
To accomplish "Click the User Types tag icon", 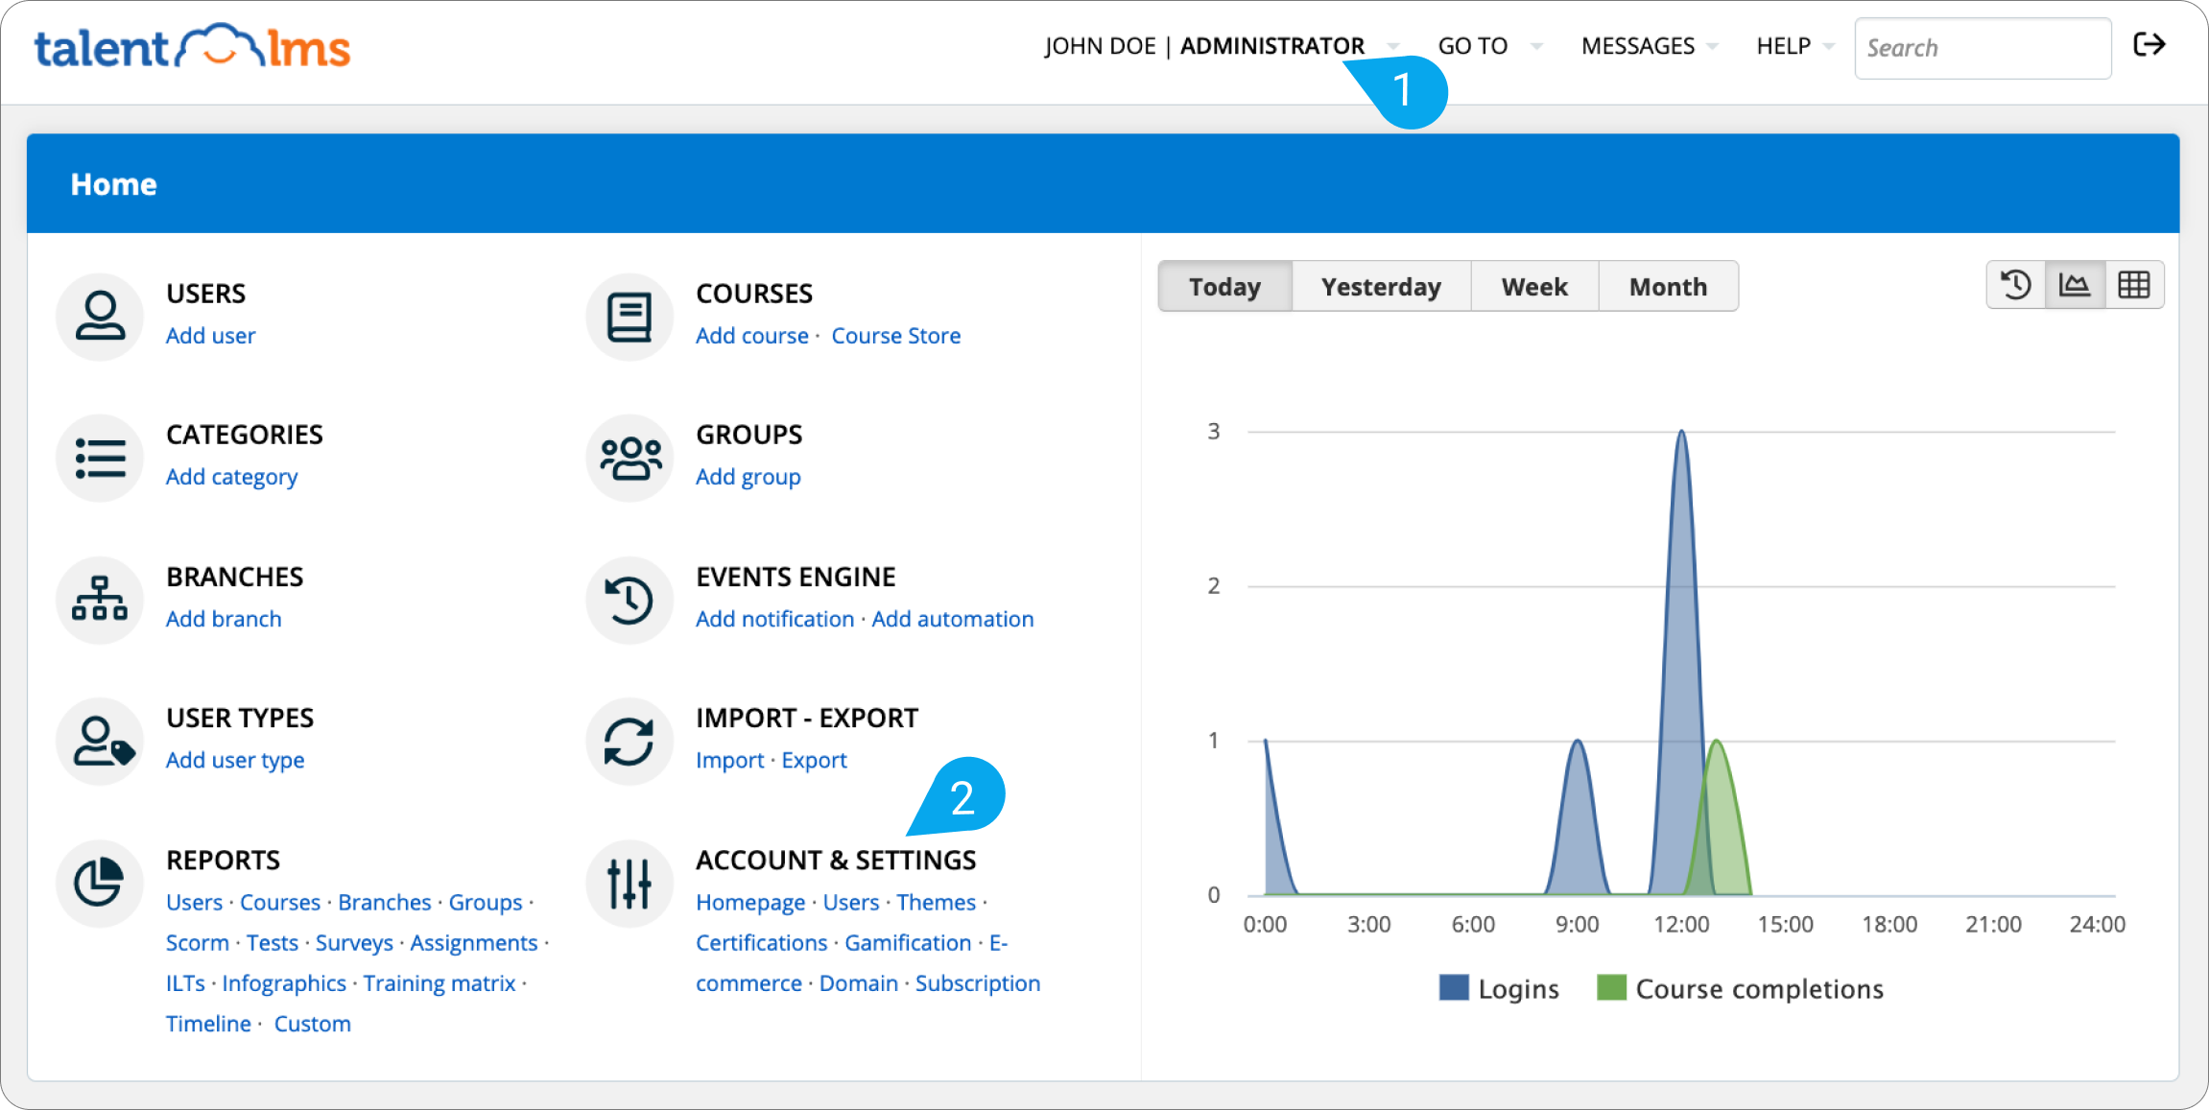I will tap(100, 742).
